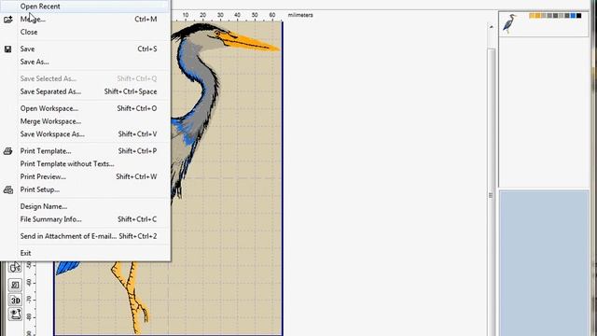Click the vertical scrollbar up arrow

pyautogui.click(x=492, y=27)
